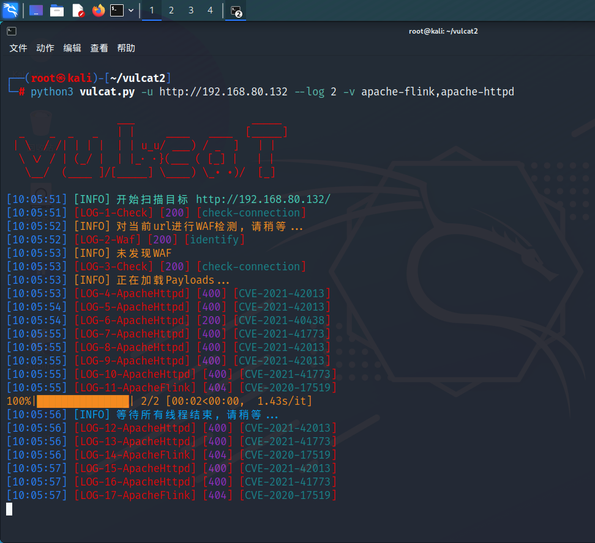The width and height of the screenshot is (595, 543).
Task: Open the 查看 (View) menu
Action: (x=99, y=48)
